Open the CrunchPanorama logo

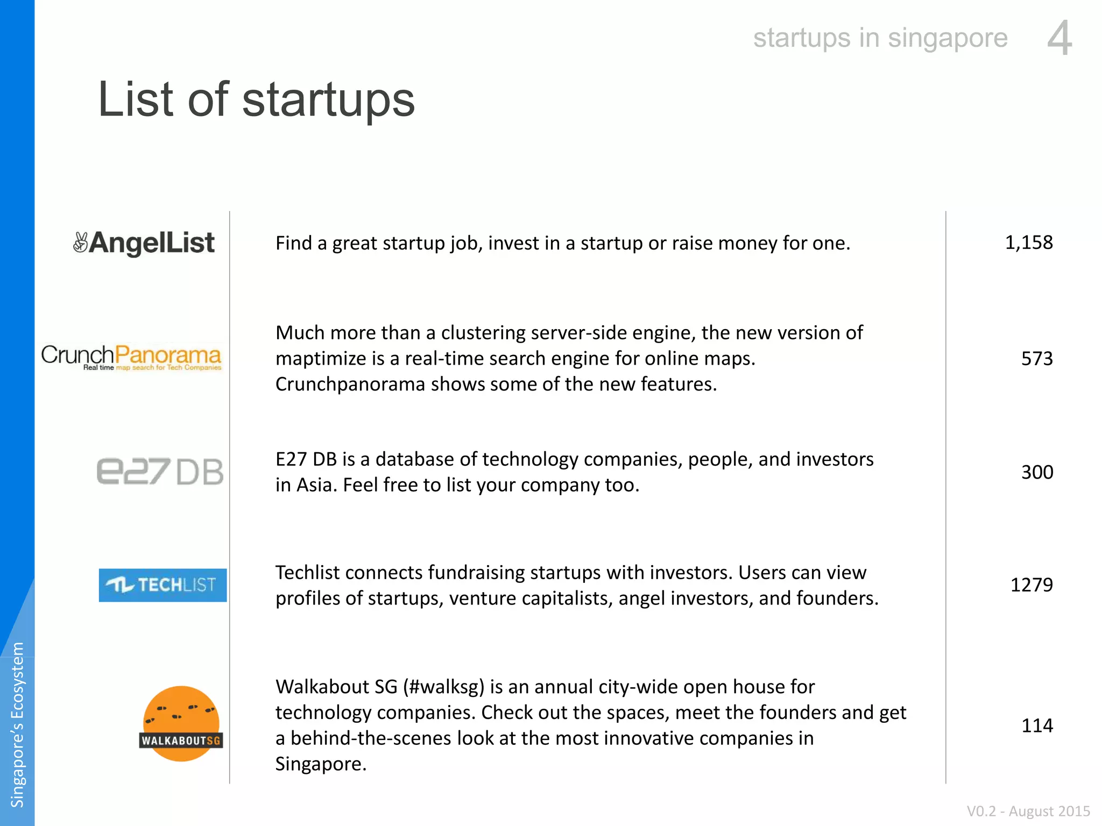coord(131,357)
